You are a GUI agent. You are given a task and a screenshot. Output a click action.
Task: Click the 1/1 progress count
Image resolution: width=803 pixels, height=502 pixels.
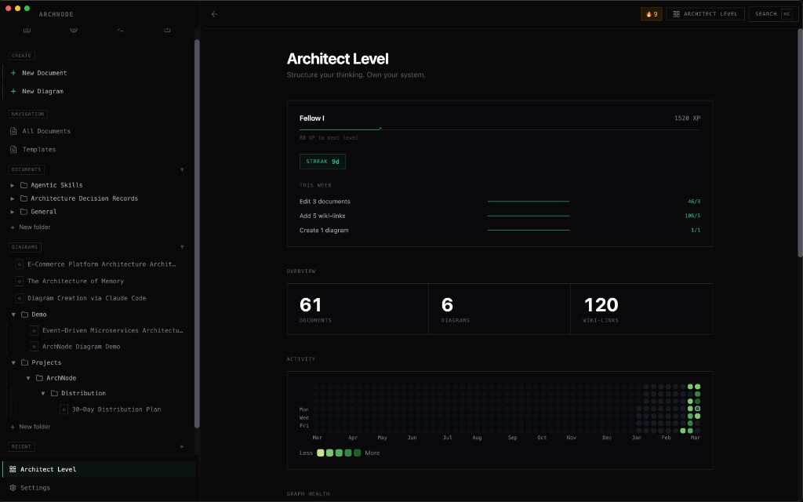coord(696,230)
